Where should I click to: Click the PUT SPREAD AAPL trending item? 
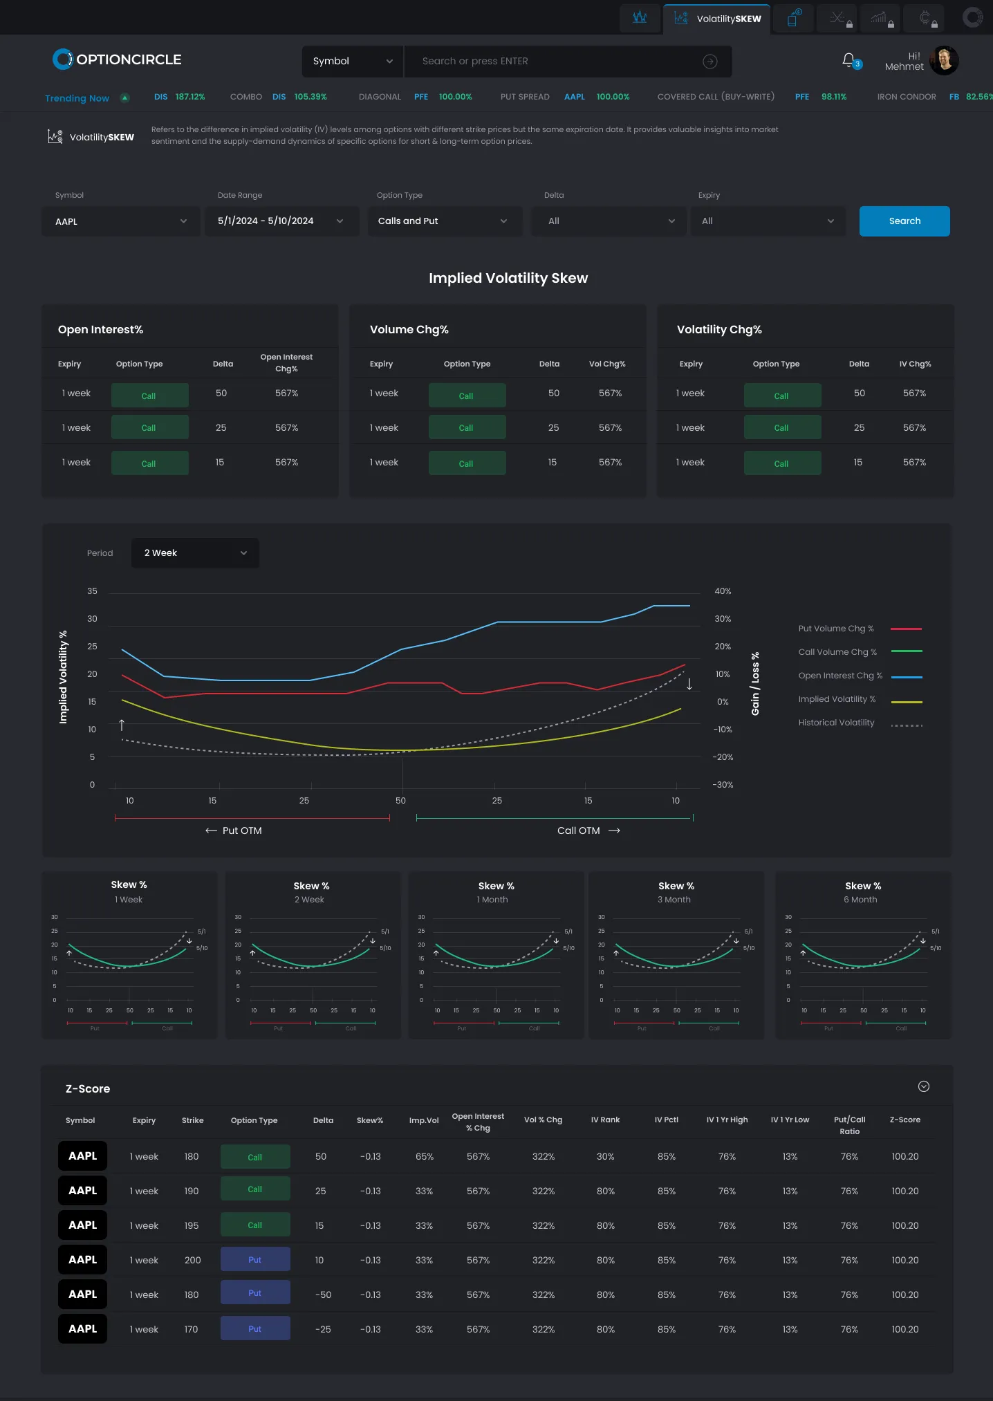[x=565, y=97]
